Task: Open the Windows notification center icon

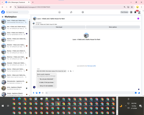Action: 141,106
